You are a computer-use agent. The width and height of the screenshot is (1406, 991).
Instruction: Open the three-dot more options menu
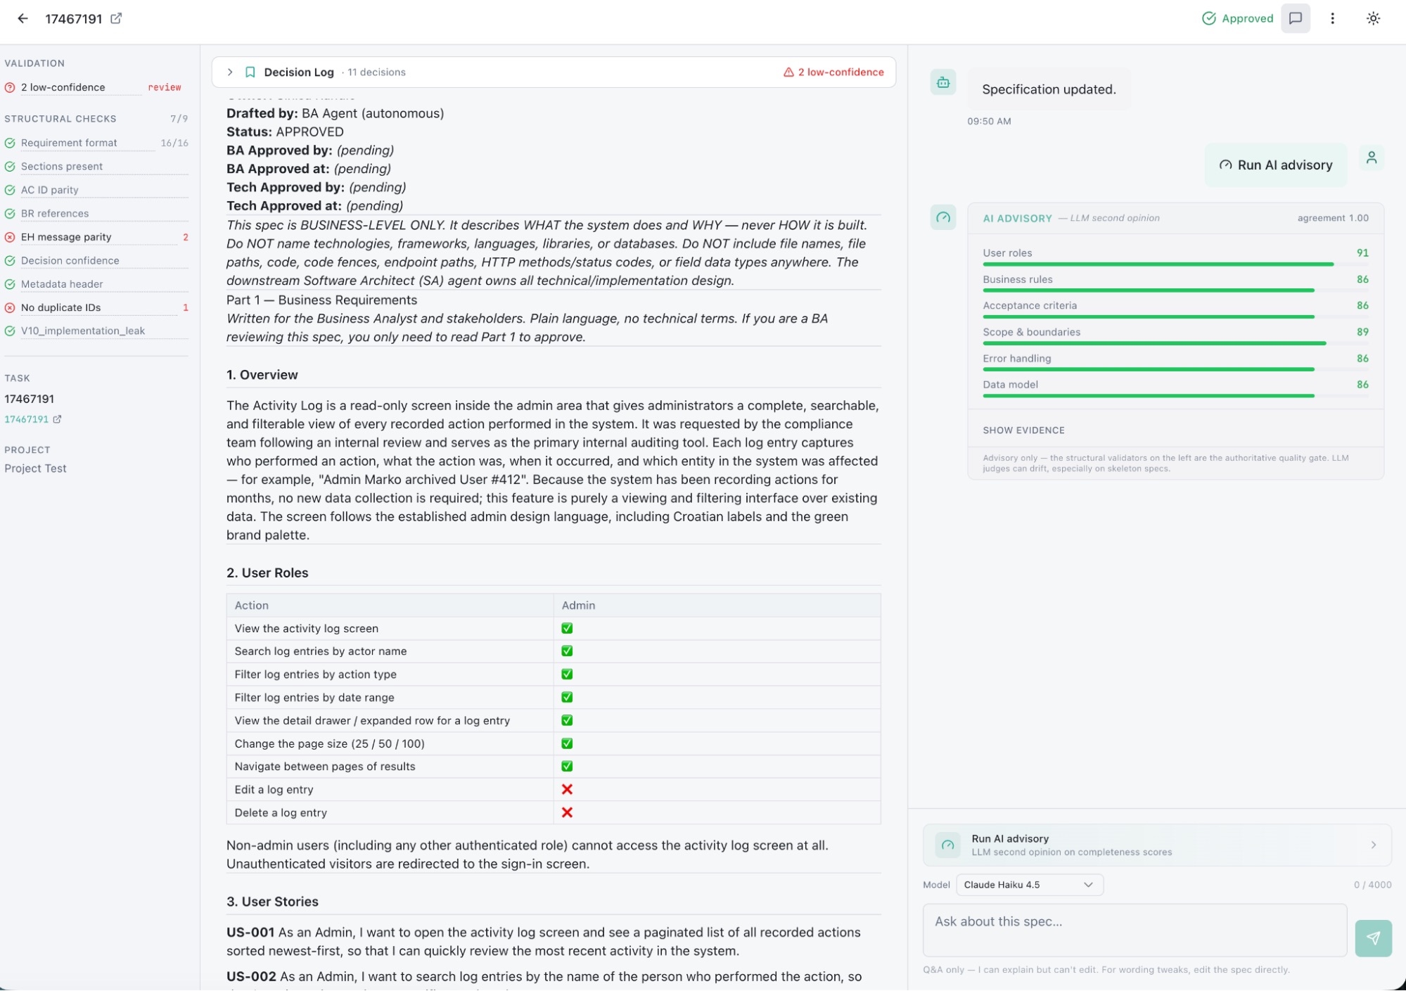tap(1332, 19)
